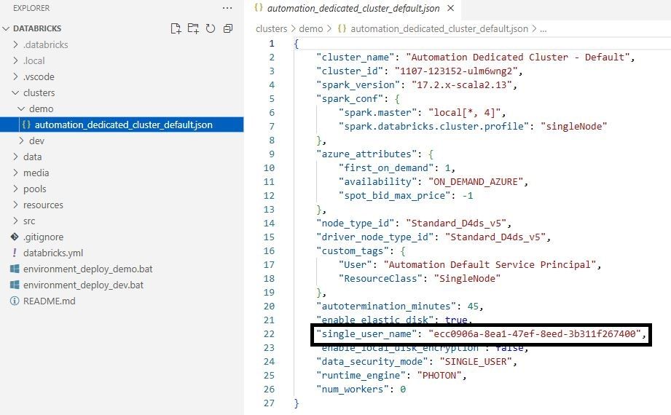This screenshot has width=671, height=415.
Task: Expand the .local folder
Action: (16, 60)
